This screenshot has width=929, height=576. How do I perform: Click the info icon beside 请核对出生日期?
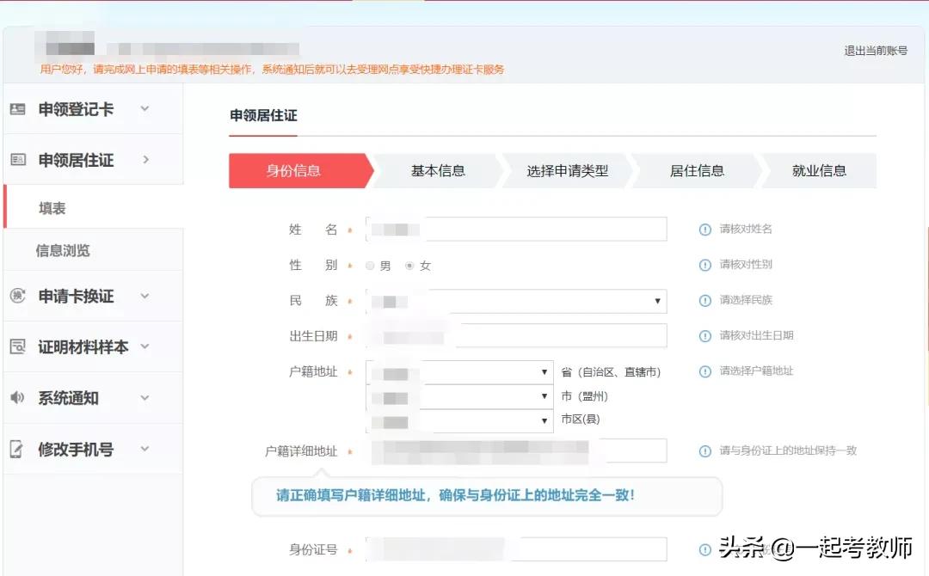(x=705, y=336)
